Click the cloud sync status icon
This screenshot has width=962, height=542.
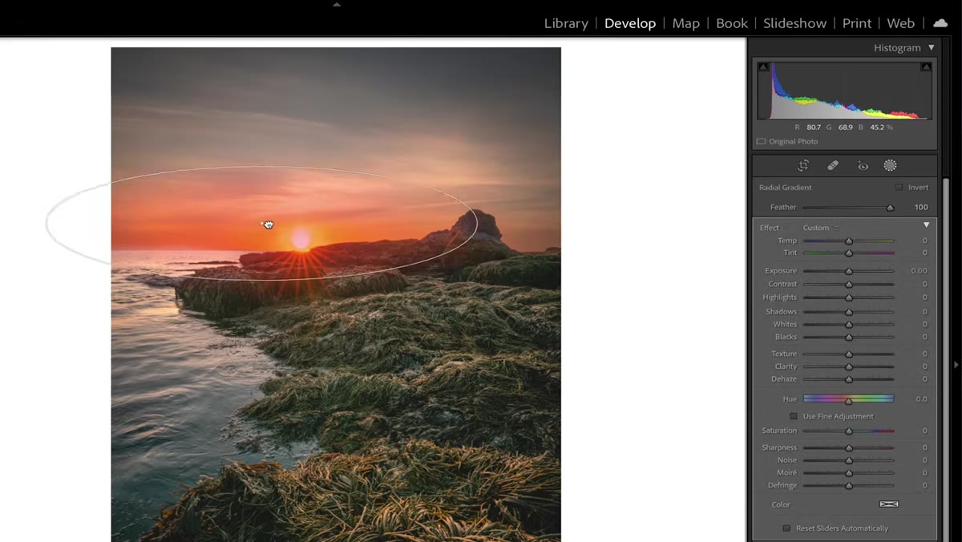click(x=940, y=23)
